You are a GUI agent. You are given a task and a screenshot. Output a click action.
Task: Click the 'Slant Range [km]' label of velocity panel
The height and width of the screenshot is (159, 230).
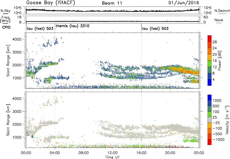8,120
